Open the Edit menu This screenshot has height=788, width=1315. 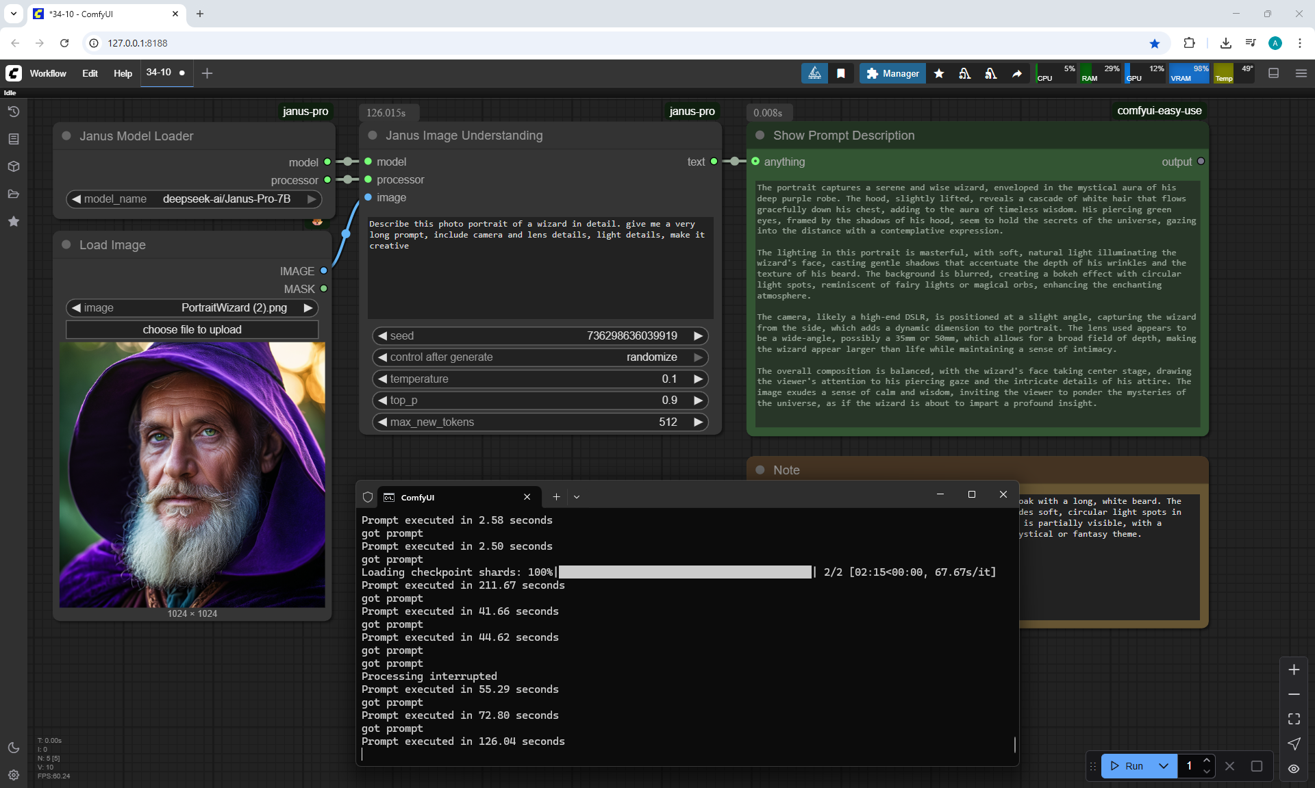click(90, 73)
